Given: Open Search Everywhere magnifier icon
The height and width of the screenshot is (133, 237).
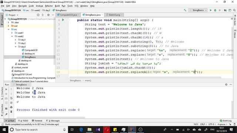Looking at the screenshot, I should tap(234, 10).
